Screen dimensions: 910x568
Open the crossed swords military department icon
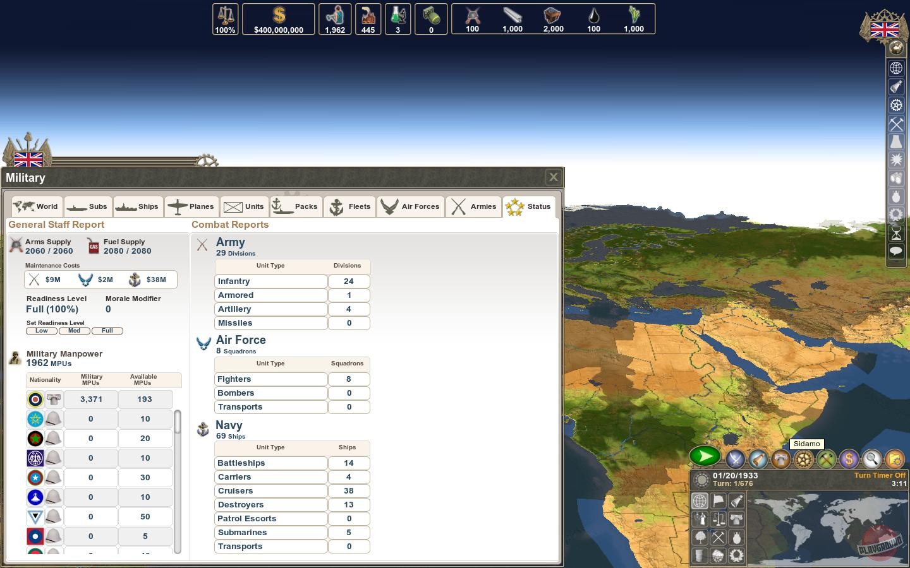(734, 459)
